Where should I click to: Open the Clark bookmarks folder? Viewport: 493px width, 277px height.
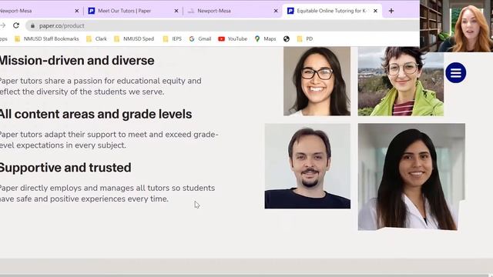(97, 39)
